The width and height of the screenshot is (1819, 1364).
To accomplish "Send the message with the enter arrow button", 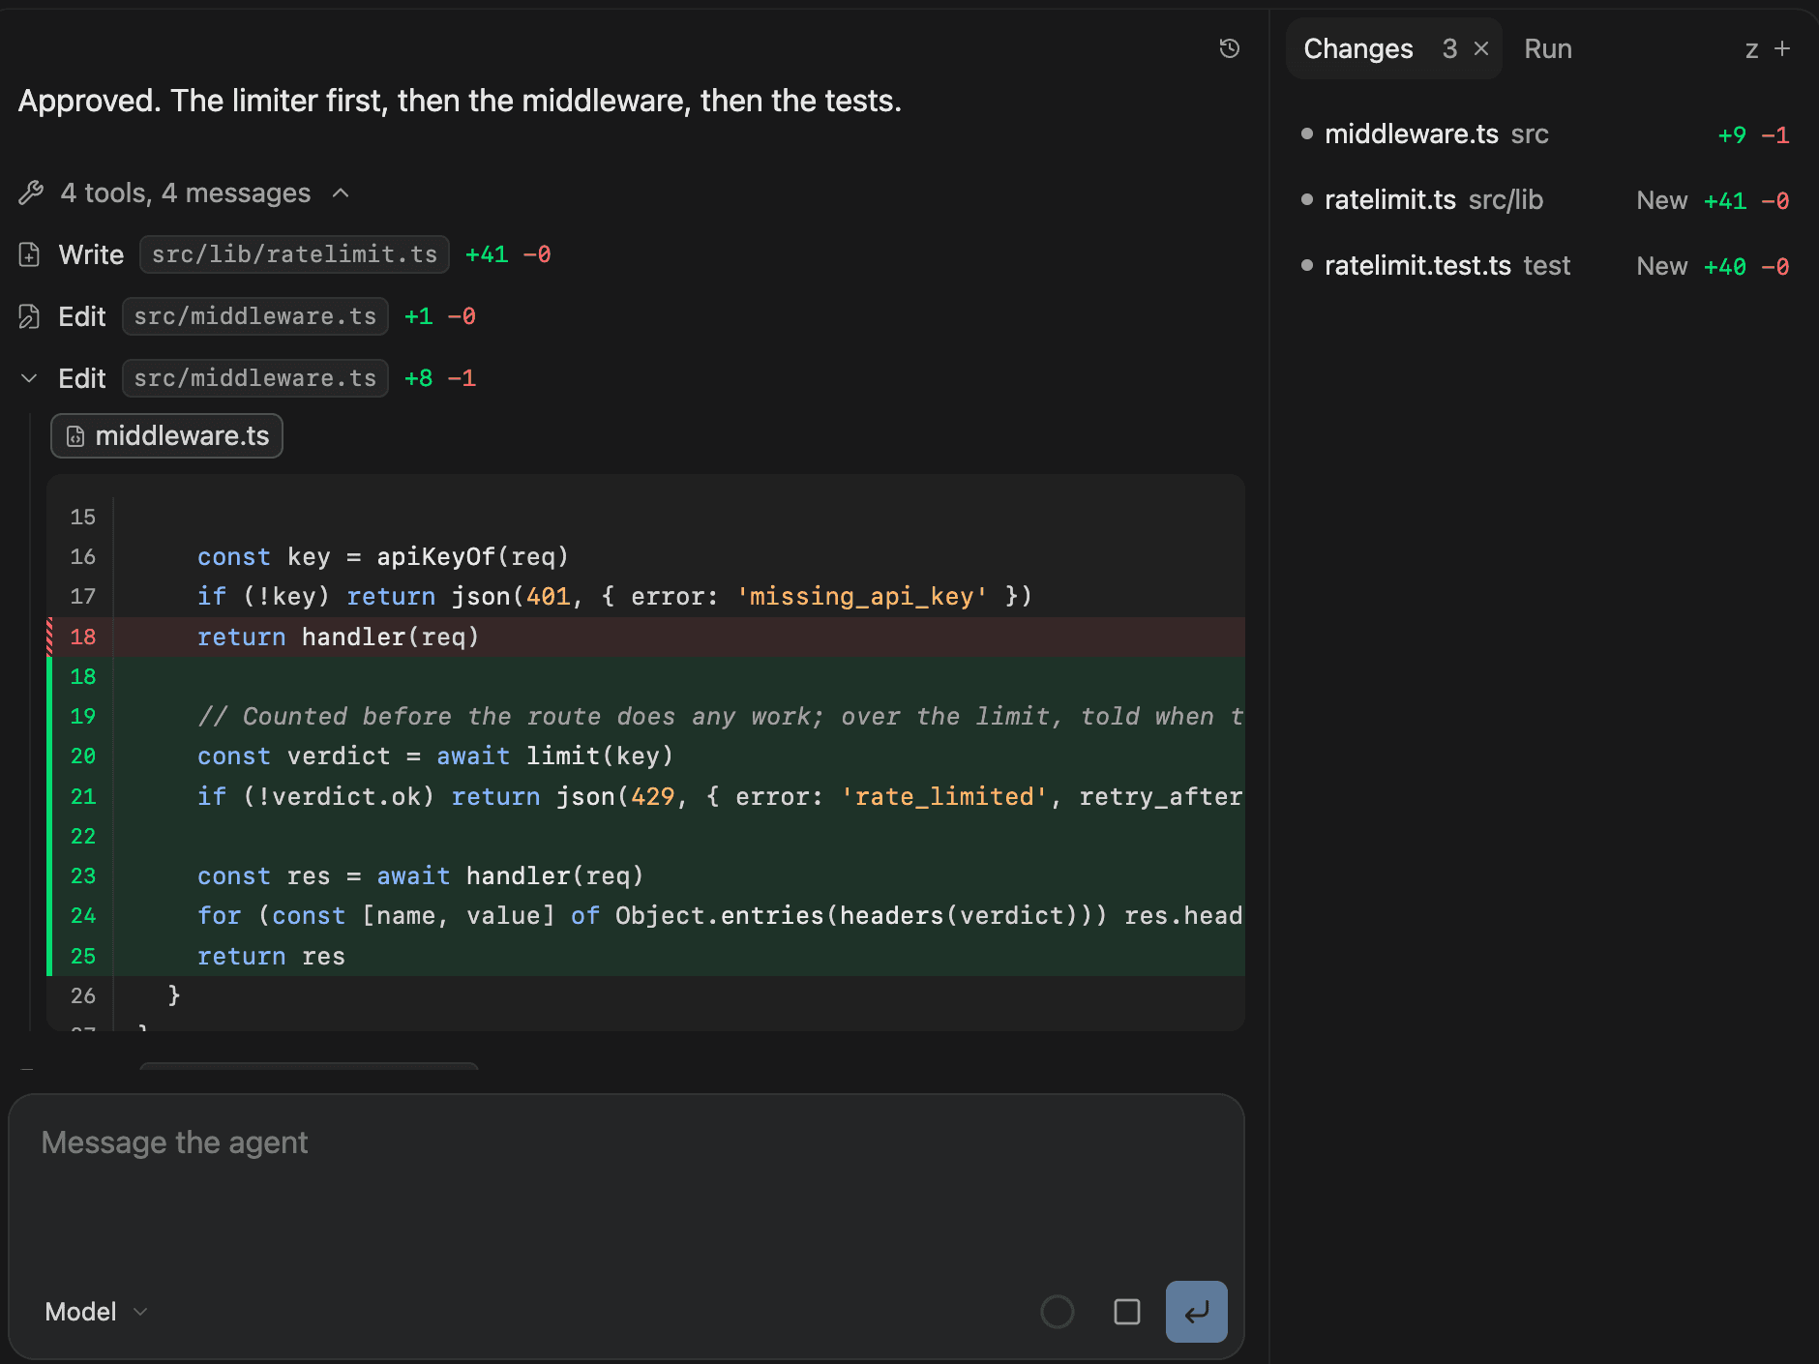I will click(1196, 1312).
